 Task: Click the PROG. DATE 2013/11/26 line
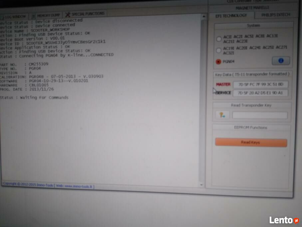tap(27, 89)
